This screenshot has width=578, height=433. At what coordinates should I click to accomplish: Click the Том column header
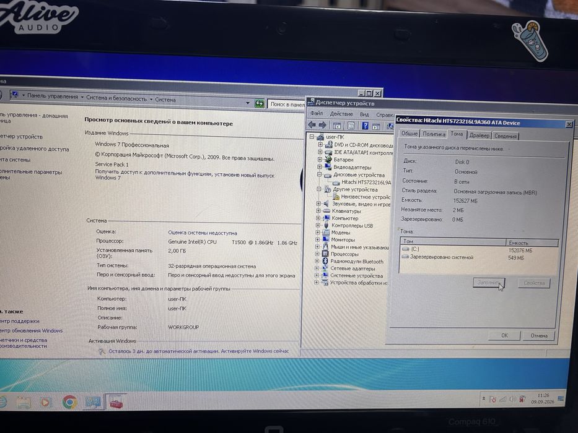[453, 241]
